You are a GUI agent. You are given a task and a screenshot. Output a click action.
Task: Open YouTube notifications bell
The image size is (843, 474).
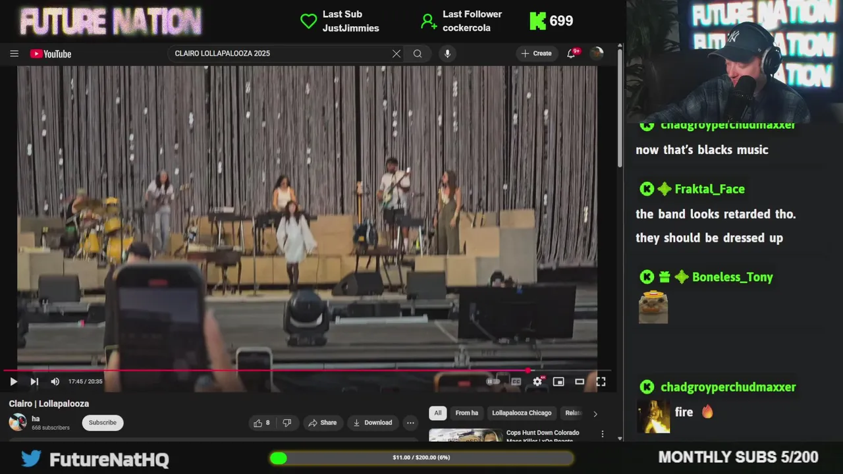[572, 53]
